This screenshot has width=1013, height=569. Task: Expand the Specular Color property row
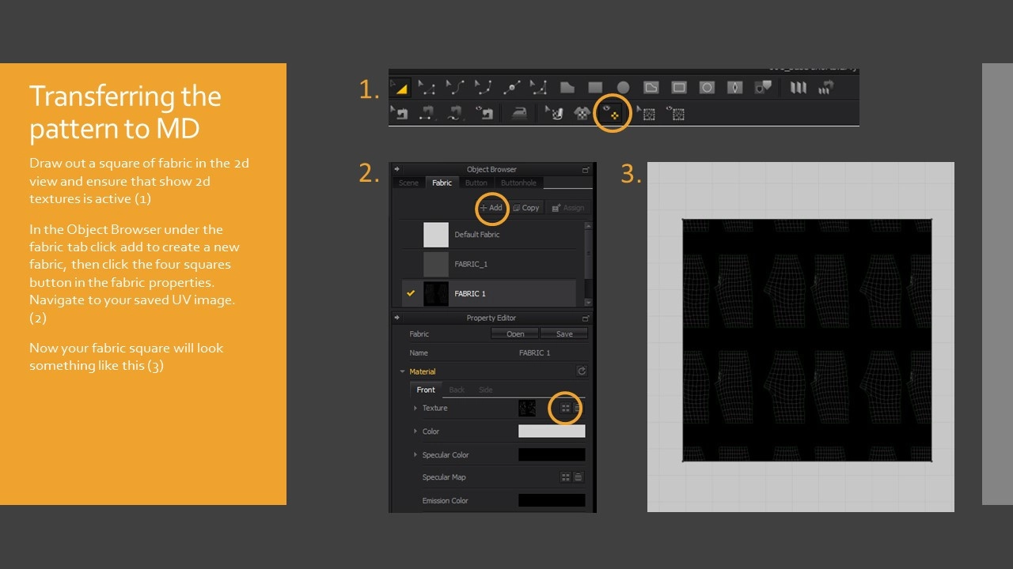pyautogui.click(x=415, y=455)
